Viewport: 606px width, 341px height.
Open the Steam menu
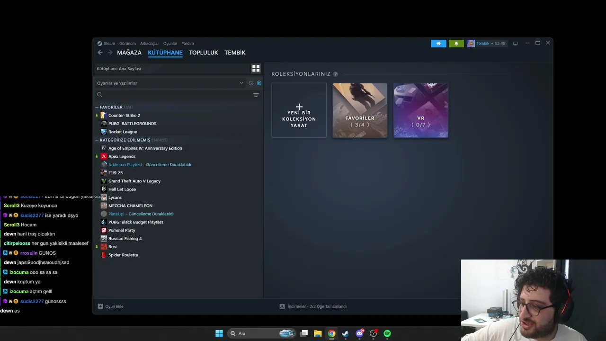[x=109, y=44]
